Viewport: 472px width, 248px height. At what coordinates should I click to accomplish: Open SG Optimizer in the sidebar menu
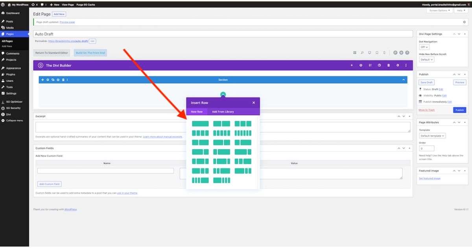coord(15,102)
